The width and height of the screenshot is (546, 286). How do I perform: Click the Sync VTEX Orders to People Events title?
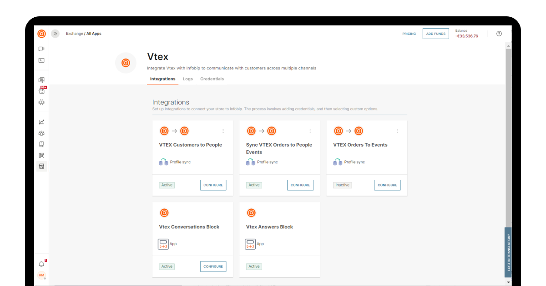[279, 148]
